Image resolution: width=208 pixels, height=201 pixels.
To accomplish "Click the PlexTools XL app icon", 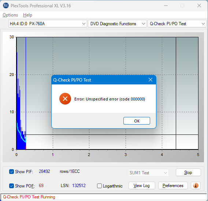I will 6,5.
